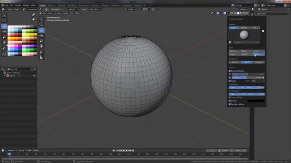Toggle the Cavity checkbox

click(230, 81)
